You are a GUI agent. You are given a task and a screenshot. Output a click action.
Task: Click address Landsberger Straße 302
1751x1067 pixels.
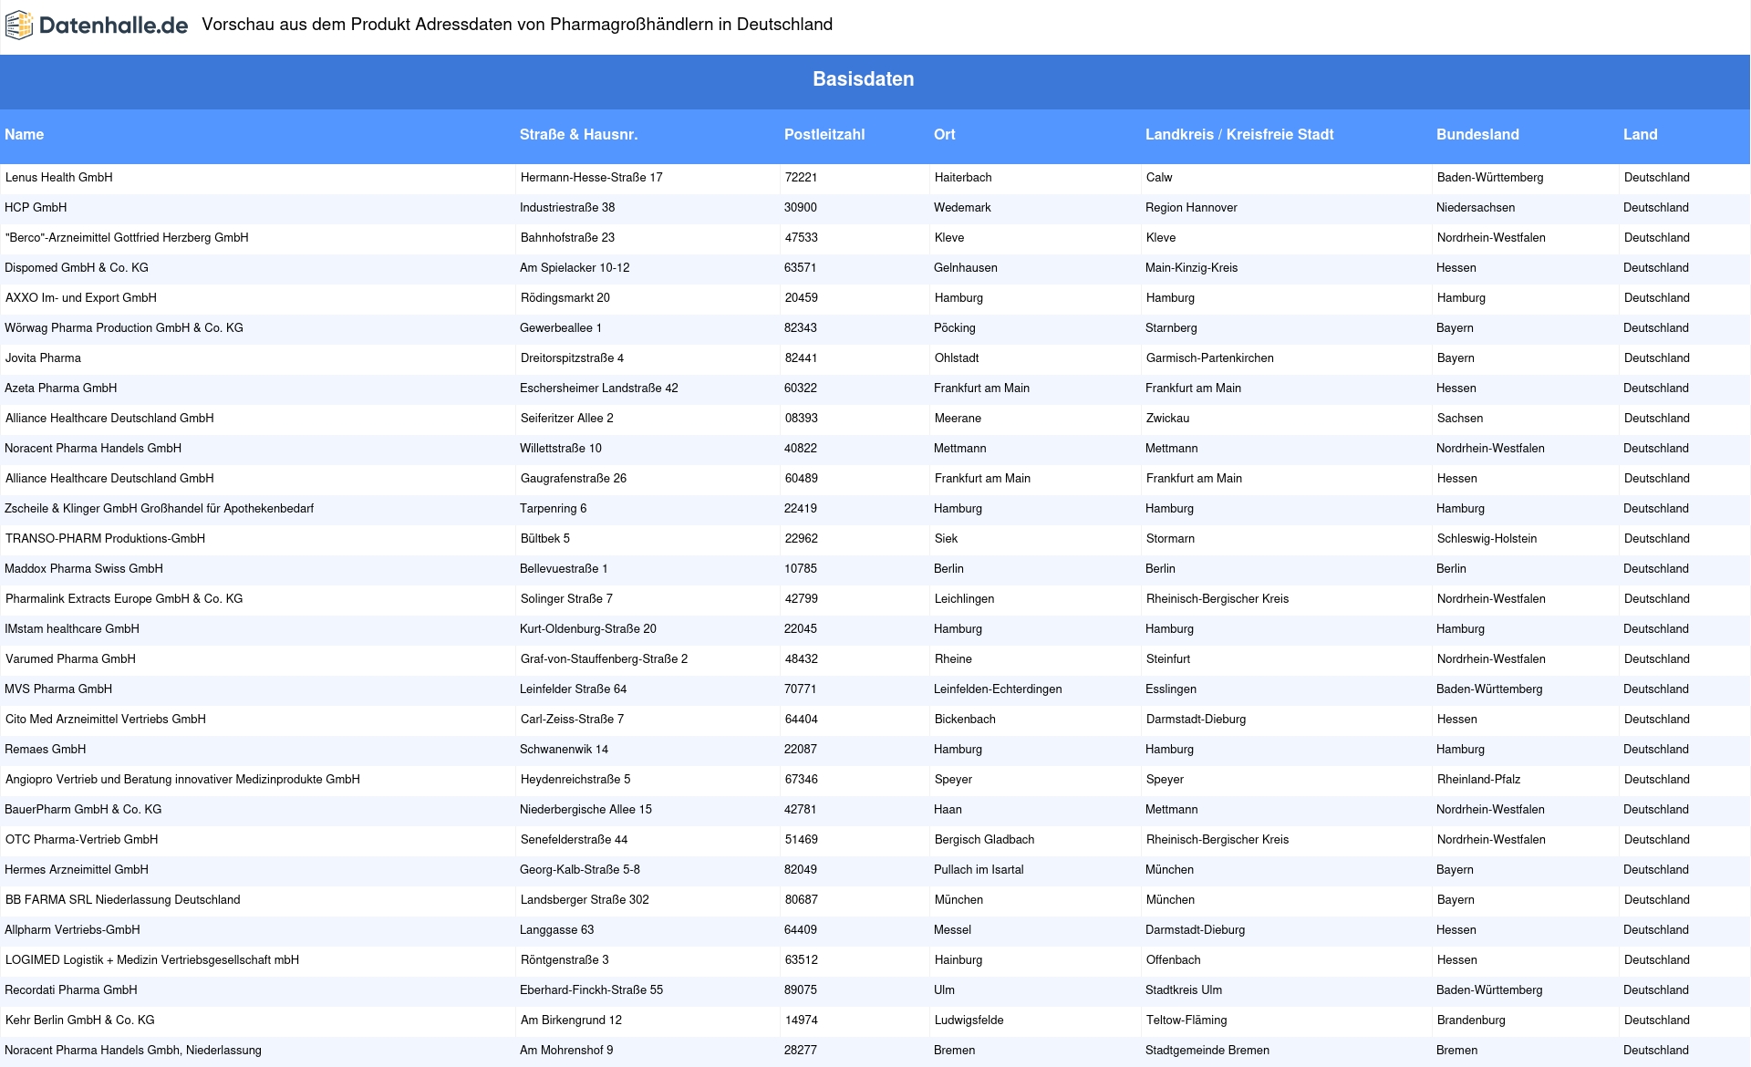(x=585, y=899)
